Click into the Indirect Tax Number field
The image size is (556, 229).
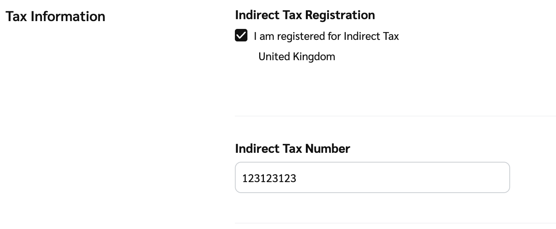coord(372,178)
